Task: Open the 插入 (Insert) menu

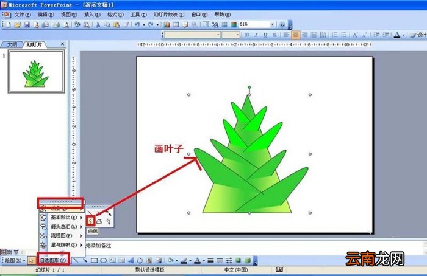Action: tap(91, 15)
